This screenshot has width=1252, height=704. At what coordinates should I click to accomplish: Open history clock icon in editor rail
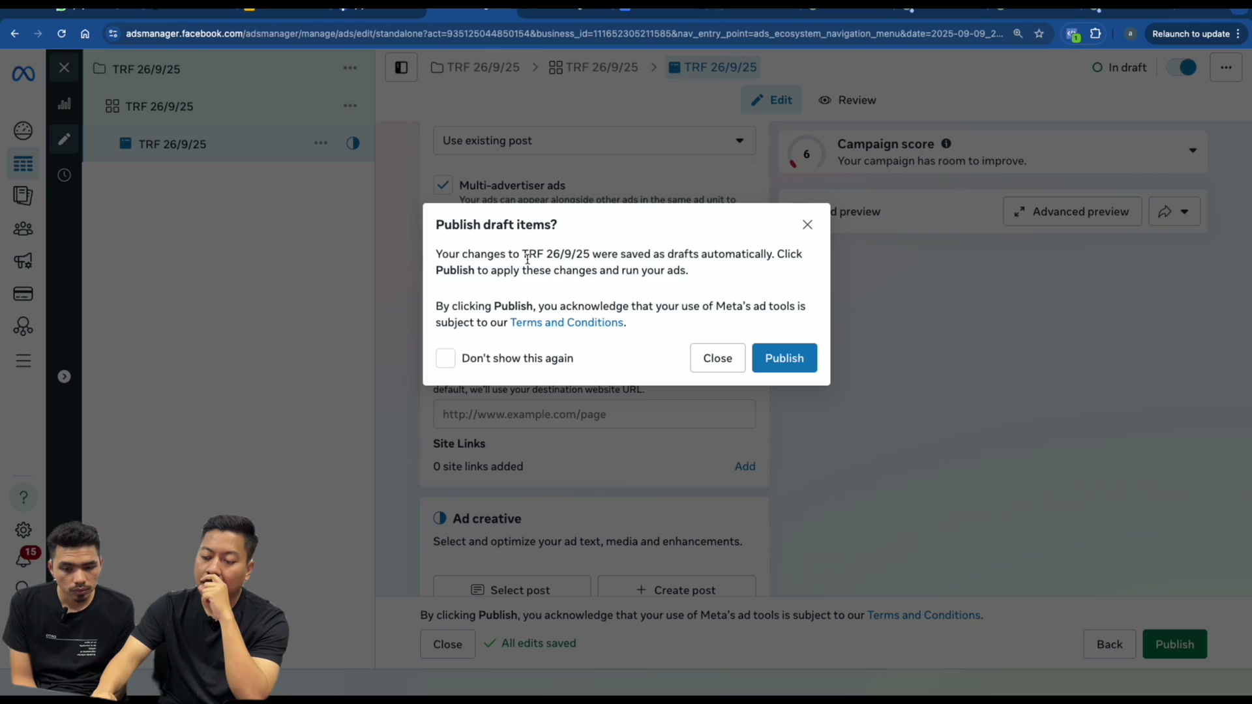click(64, 175)
